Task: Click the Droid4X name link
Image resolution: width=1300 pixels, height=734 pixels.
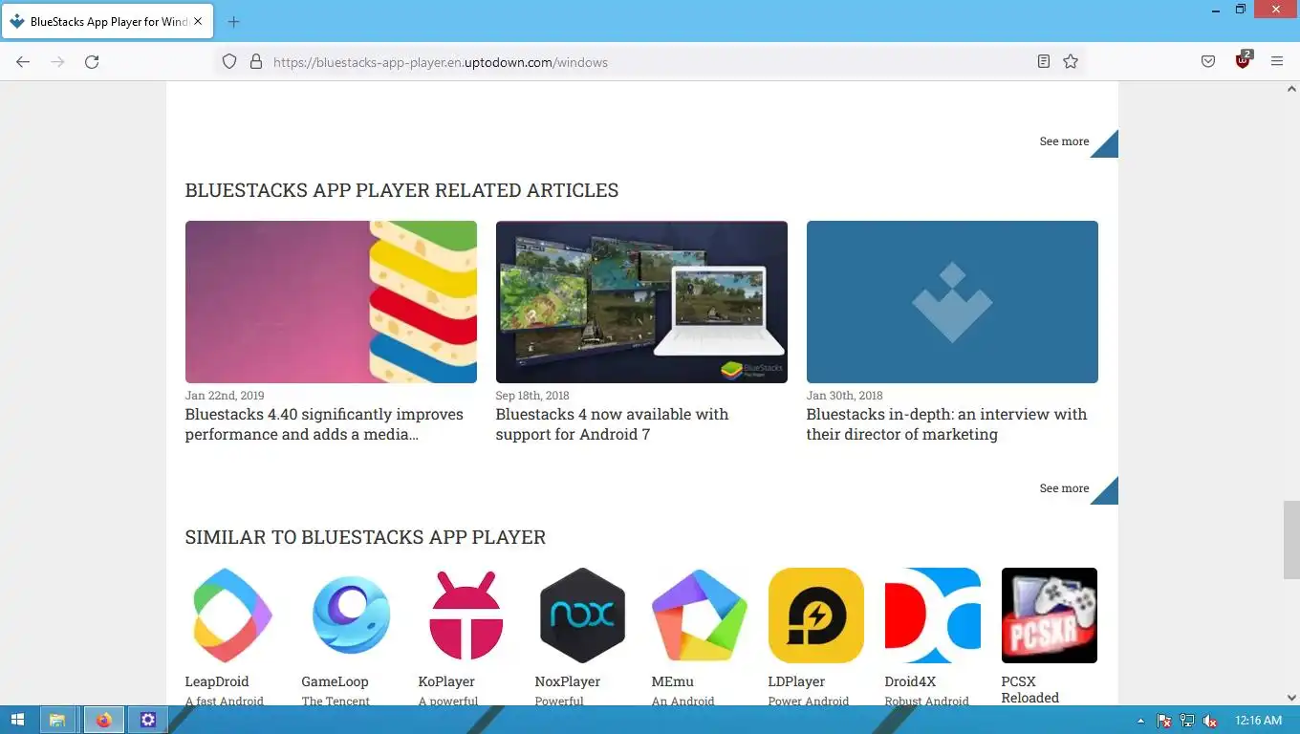Action: click(x=911, y=681)
